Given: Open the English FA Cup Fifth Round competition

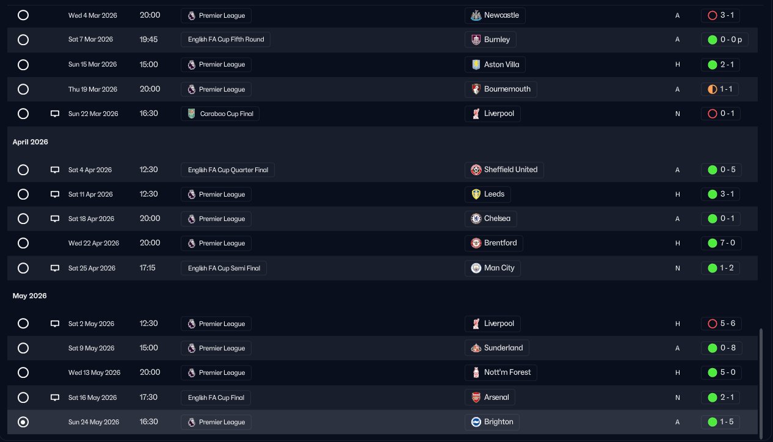Looking at the screenshot, I should tap(225, 40).
